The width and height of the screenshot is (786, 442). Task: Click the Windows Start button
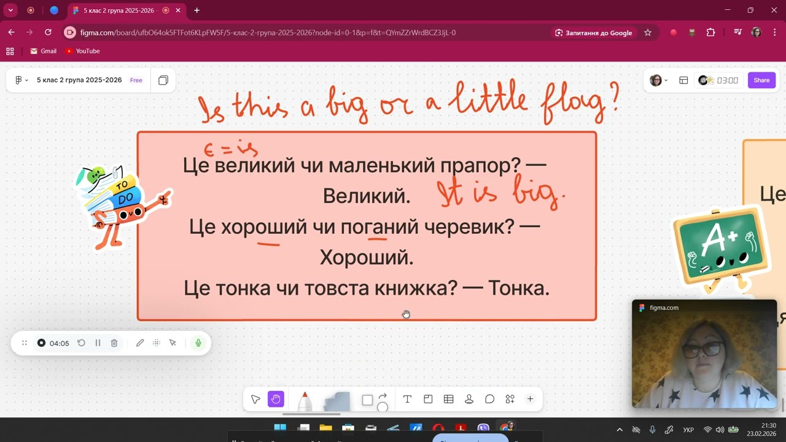280,428
